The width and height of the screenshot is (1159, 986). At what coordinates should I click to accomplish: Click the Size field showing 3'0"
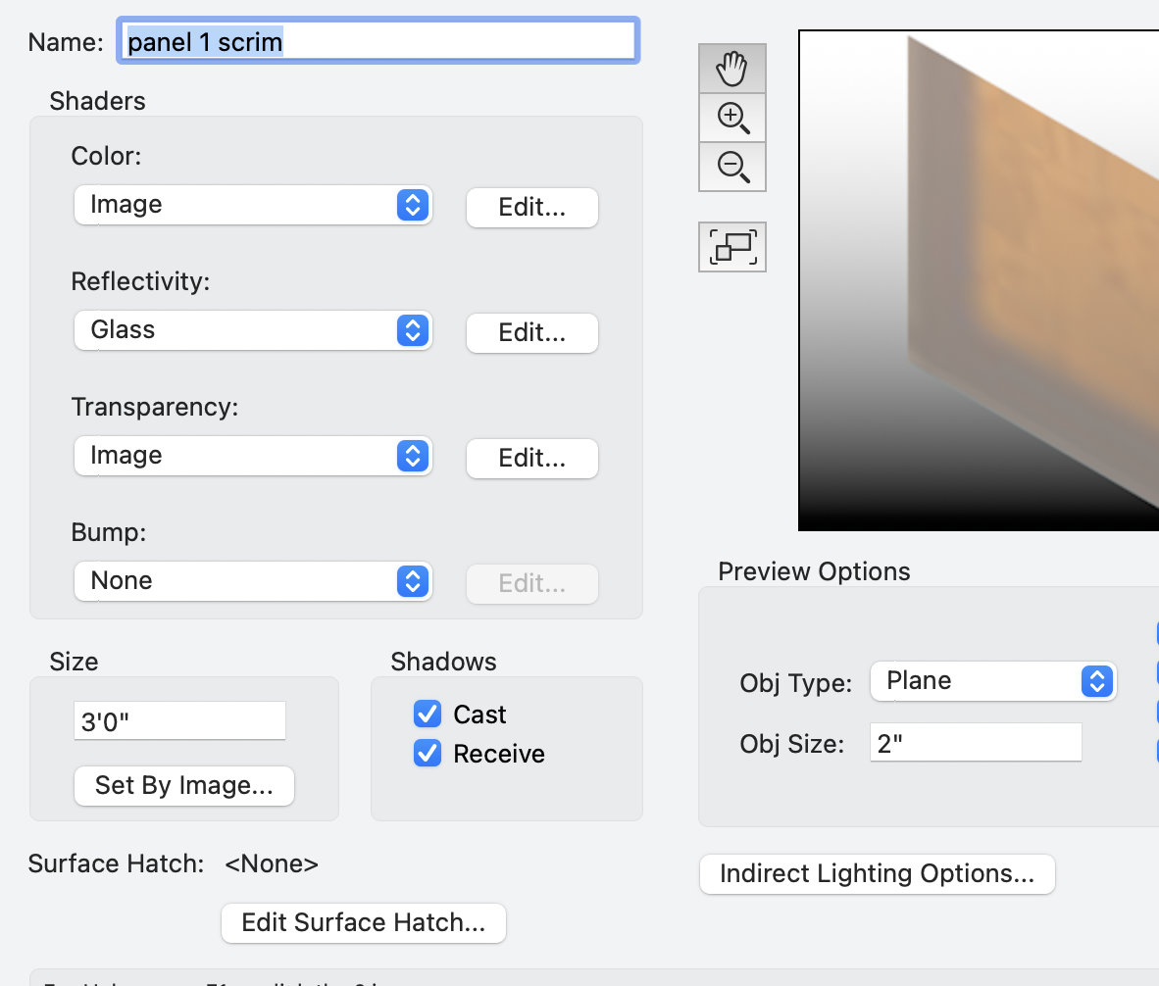click(x=179, y=721)
